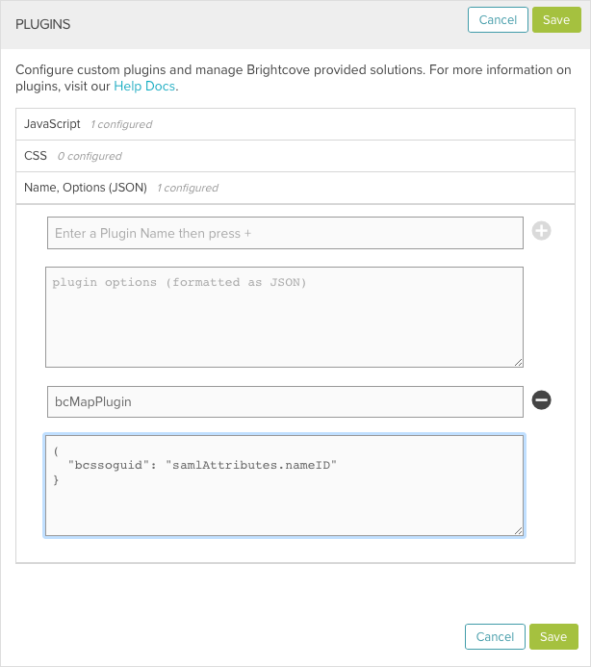Click the bottom Save button

point(553,636)
